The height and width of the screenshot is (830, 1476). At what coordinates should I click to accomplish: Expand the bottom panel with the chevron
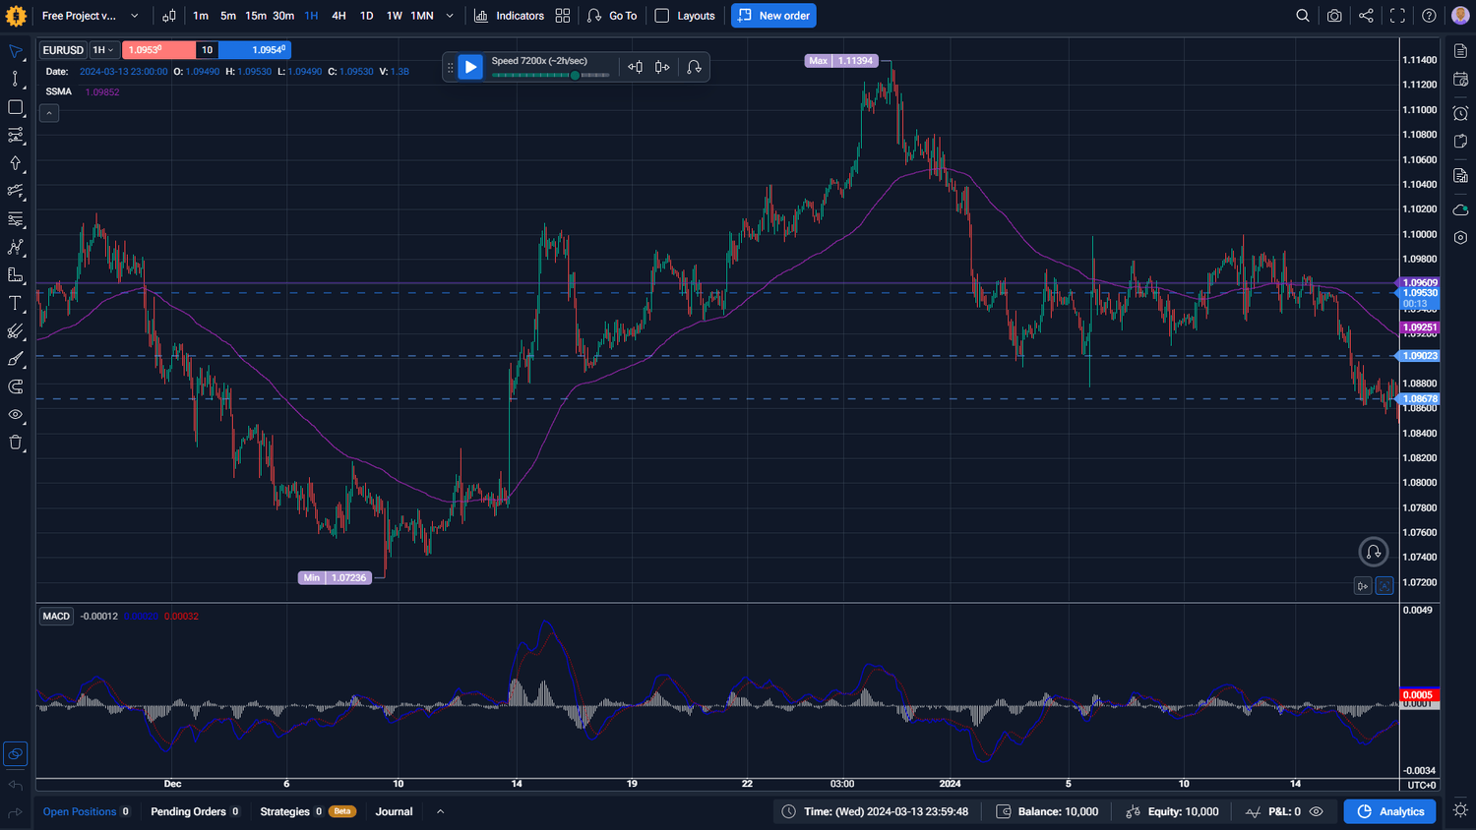pyautogui.click(x=440, y=812)
